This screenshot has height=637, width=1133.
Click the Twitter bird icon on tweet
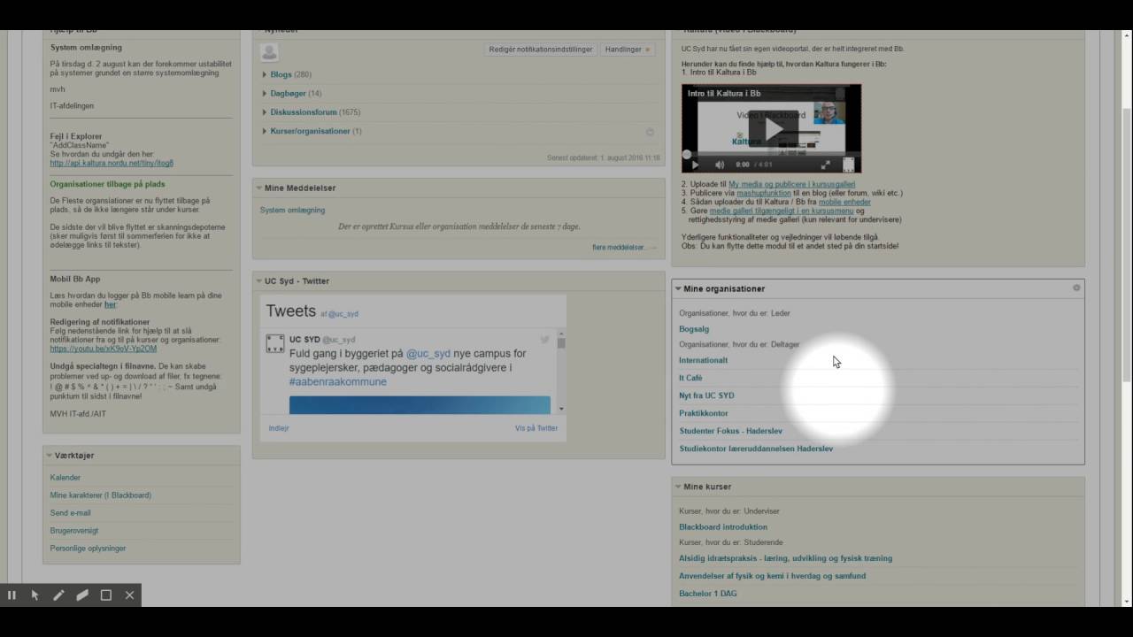544,339
